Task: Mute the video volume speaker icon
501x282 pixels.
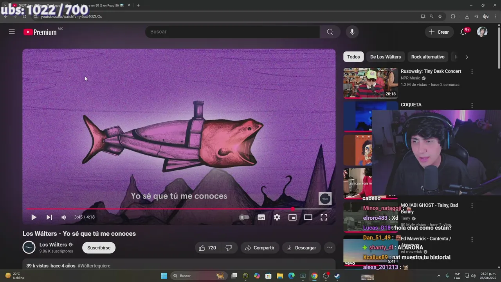Action: coord(64,217)
